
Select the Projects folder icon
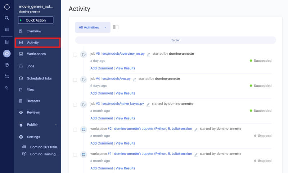(7, 53)
